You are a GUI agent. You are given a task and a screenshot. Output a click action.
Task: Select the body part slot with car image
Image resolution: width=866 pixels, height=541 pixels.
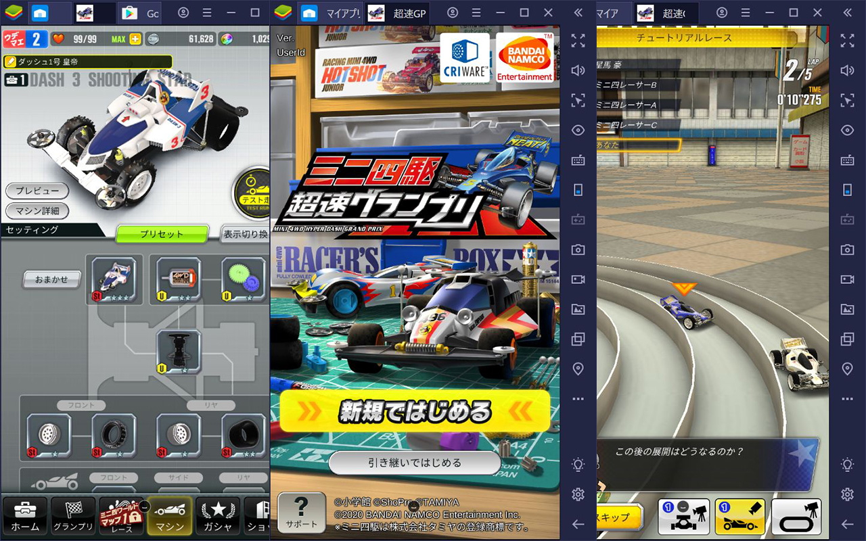(114, 280)
